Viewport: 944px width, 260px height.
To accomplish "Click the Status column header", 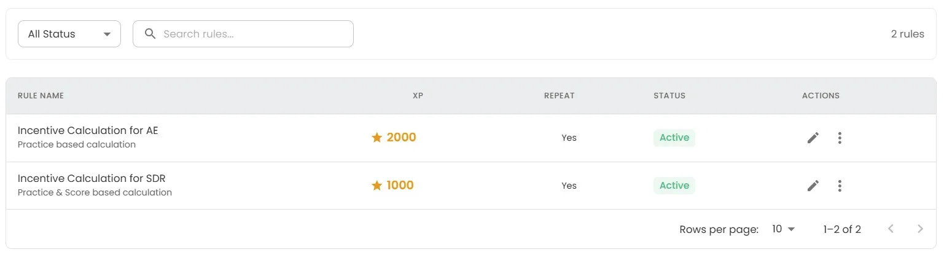I will click(669, 96).
